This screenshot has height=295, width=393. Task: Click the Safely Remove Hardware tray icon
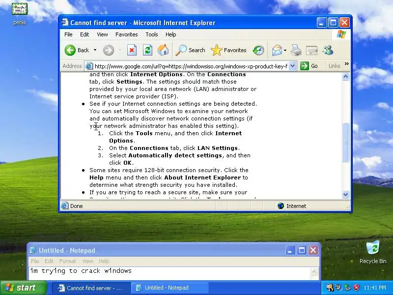pyautogui.click(x=347, y=288)
